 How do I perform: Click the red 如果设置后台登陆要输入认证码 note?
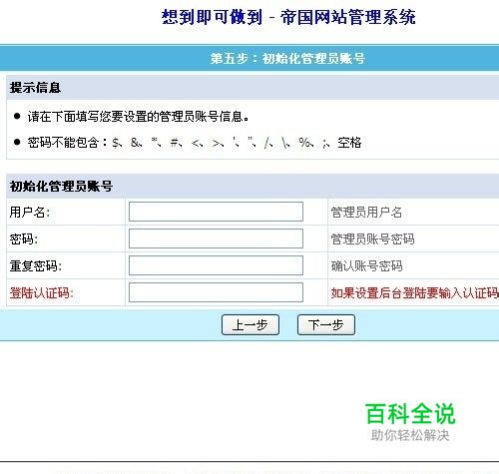click(415, 292)
